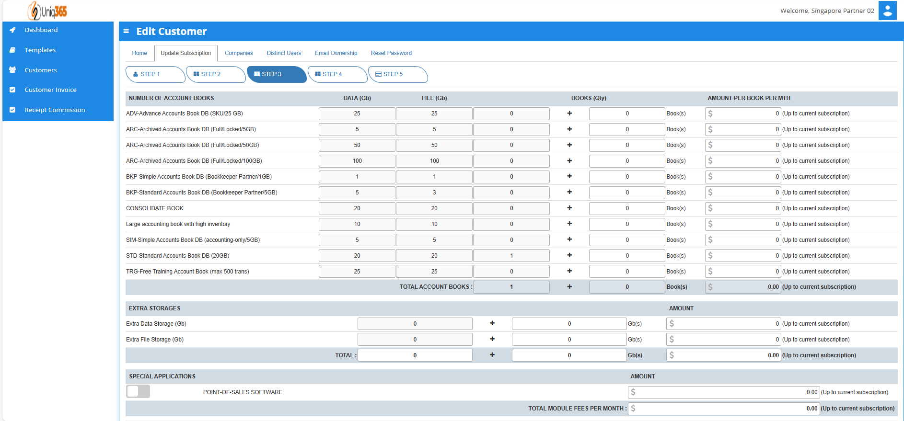Click the Dashboard rocket icon in sidebar
The height and width of the screenshot is (421, 904).
[13, 30]
